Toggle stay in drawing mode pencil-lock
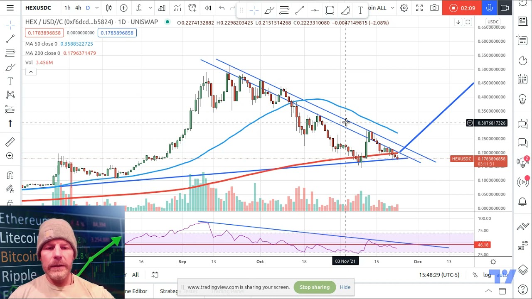Image resolution: width=532 pixels, height=299 pixels. [x=10, y=189]
